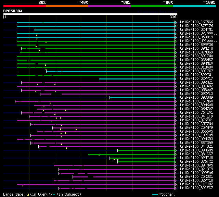Click the UniRef100_C1FJU2 label
The height and width of the screenshot is (197, 219).
[196, 184]
